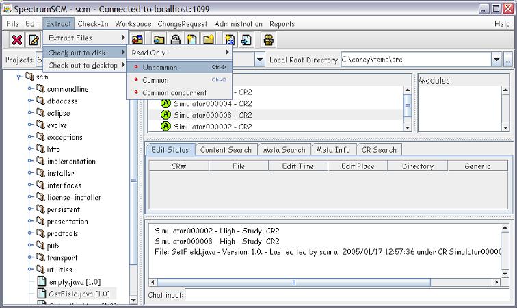Viewport: 517px width, 308px height.
Task: Click the SpectrumSCM title bar application icon
Action: [x=8, y=9]
